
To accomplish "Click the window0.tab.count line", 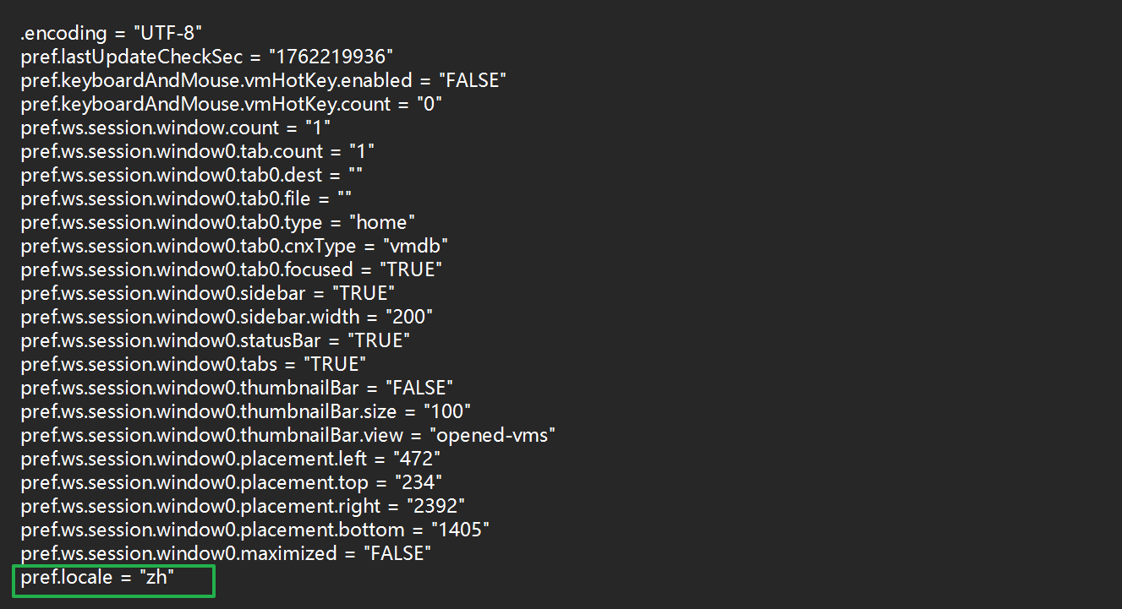I will click(198, 152).
